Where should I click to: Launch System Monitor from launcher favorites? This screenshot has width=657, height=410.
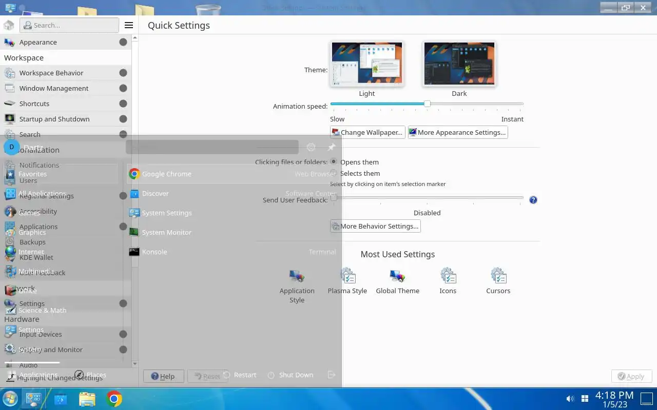233,232
